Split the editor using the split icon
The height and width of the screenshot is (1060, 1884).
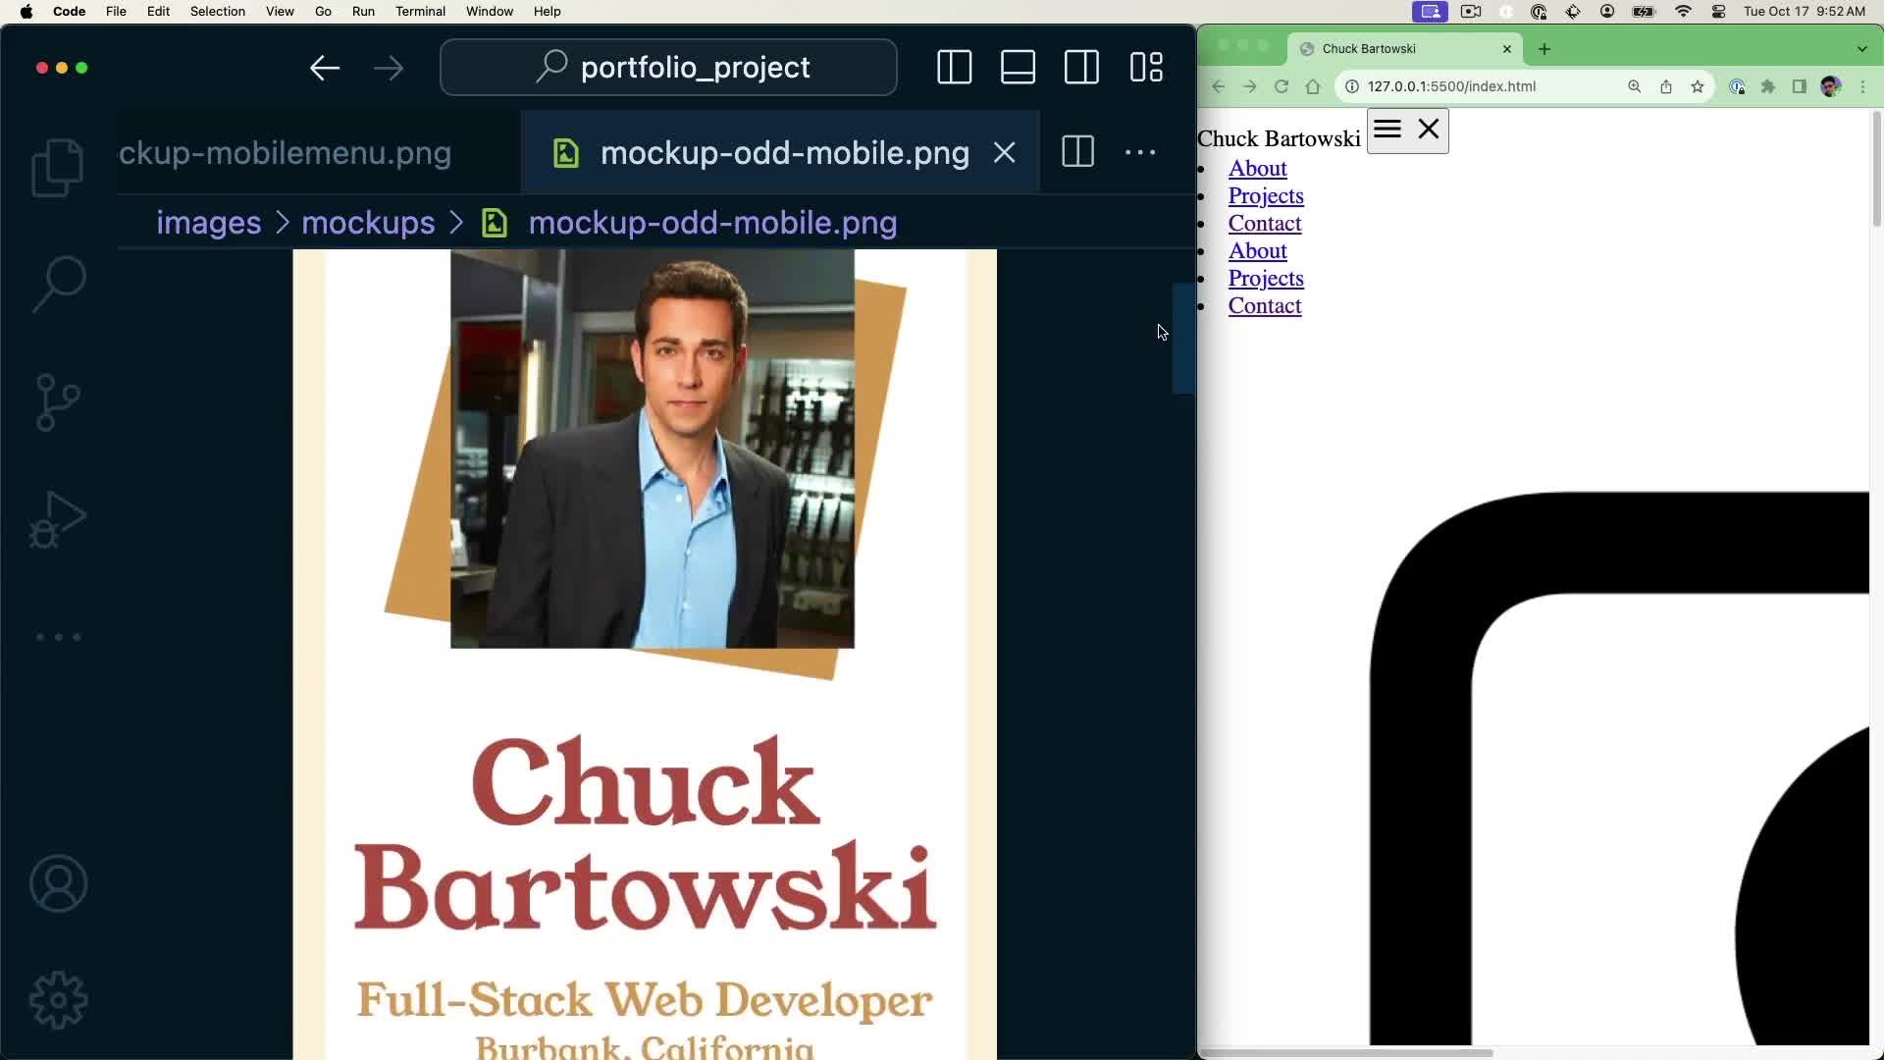pyautogui.click(x=1076, y=152)
